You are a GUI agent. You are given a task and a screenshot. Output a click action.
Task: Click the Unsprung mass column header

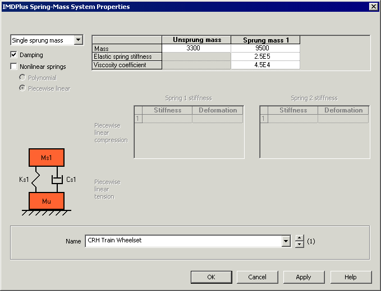point(196,40)
